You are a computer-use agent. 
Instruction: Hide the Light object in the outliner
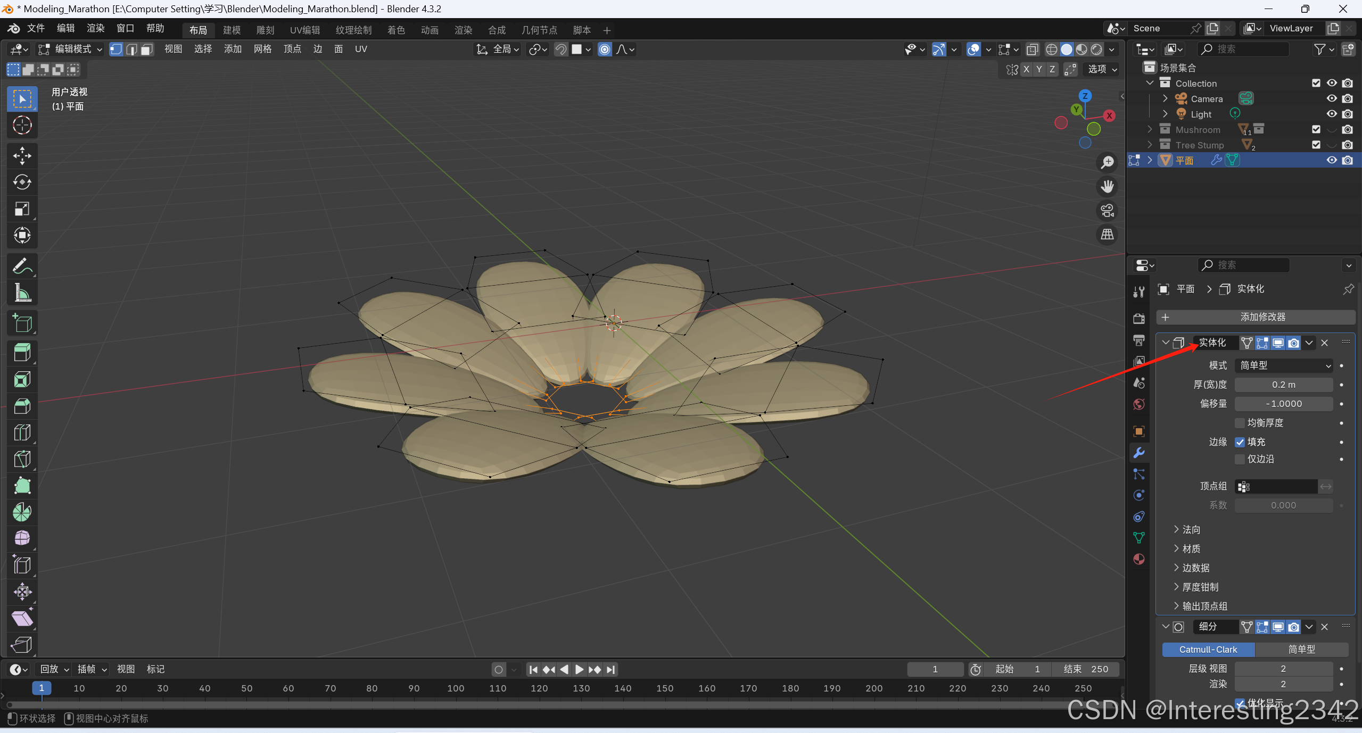[1331, 114]
